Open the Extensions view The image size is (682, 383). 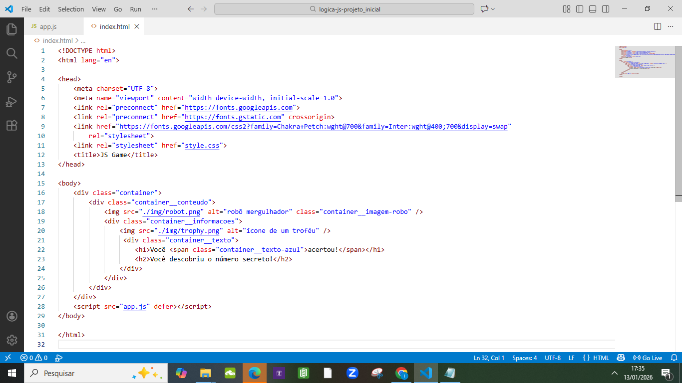click(x=11, y=126)
